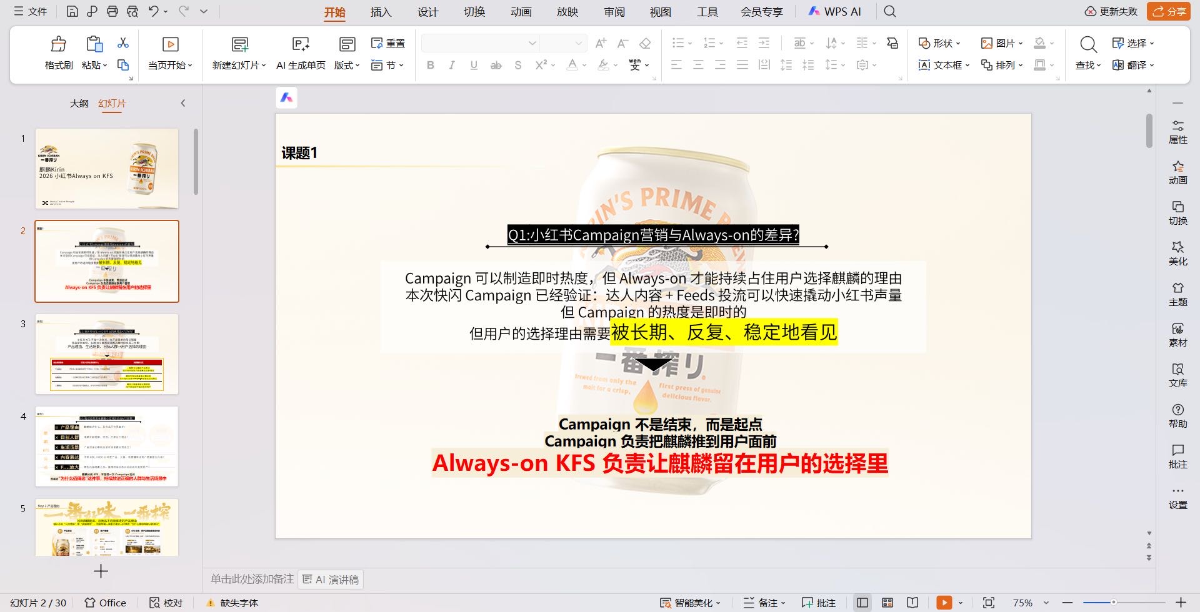The width and height of the screenshot is (1200, 612).
Task: Open the font name combo box
Action: coord(479,43)
